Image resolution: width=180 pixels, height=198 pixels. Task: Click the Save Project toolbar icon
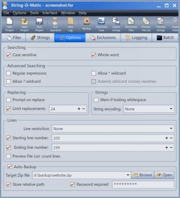click(39, 25)
